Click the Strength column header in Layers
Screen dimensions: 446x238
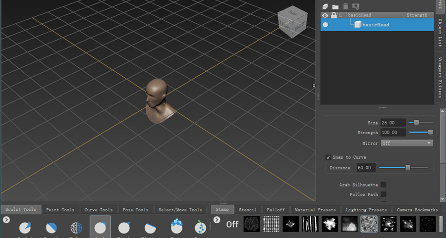click(x=417, y=15)
